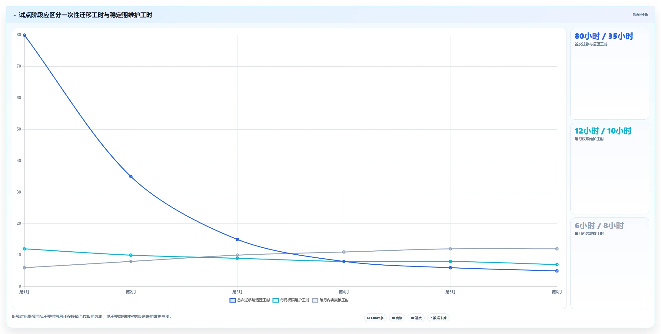Image resolution: width=661 pixels, height=334 pixels.
Task: Click the 每月内容复核工时 card caption
Action: (589, 234)
